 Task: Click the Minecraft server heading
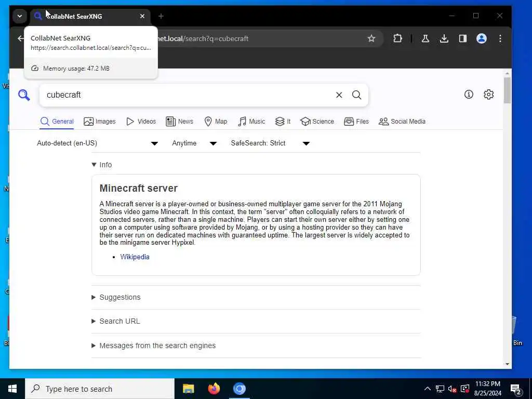[x=138, y=188]
